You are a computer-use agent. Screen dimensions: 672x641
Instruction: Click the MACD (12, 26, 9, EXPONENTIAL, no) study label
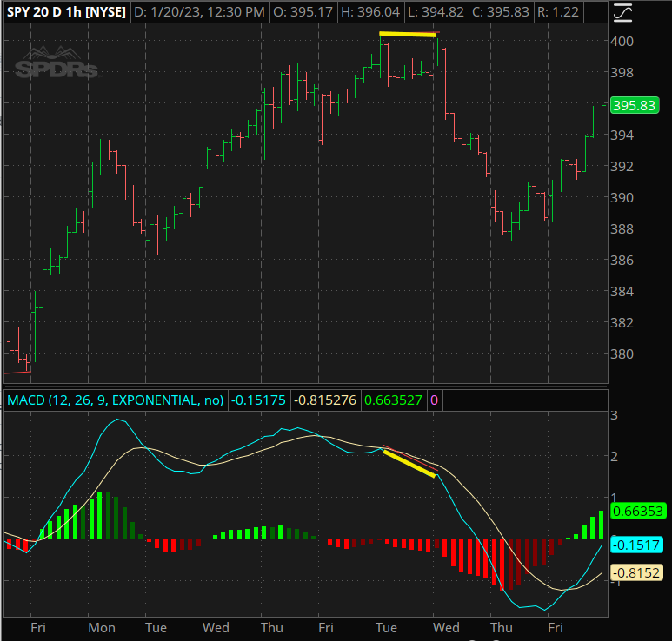(x=116, y=400)
